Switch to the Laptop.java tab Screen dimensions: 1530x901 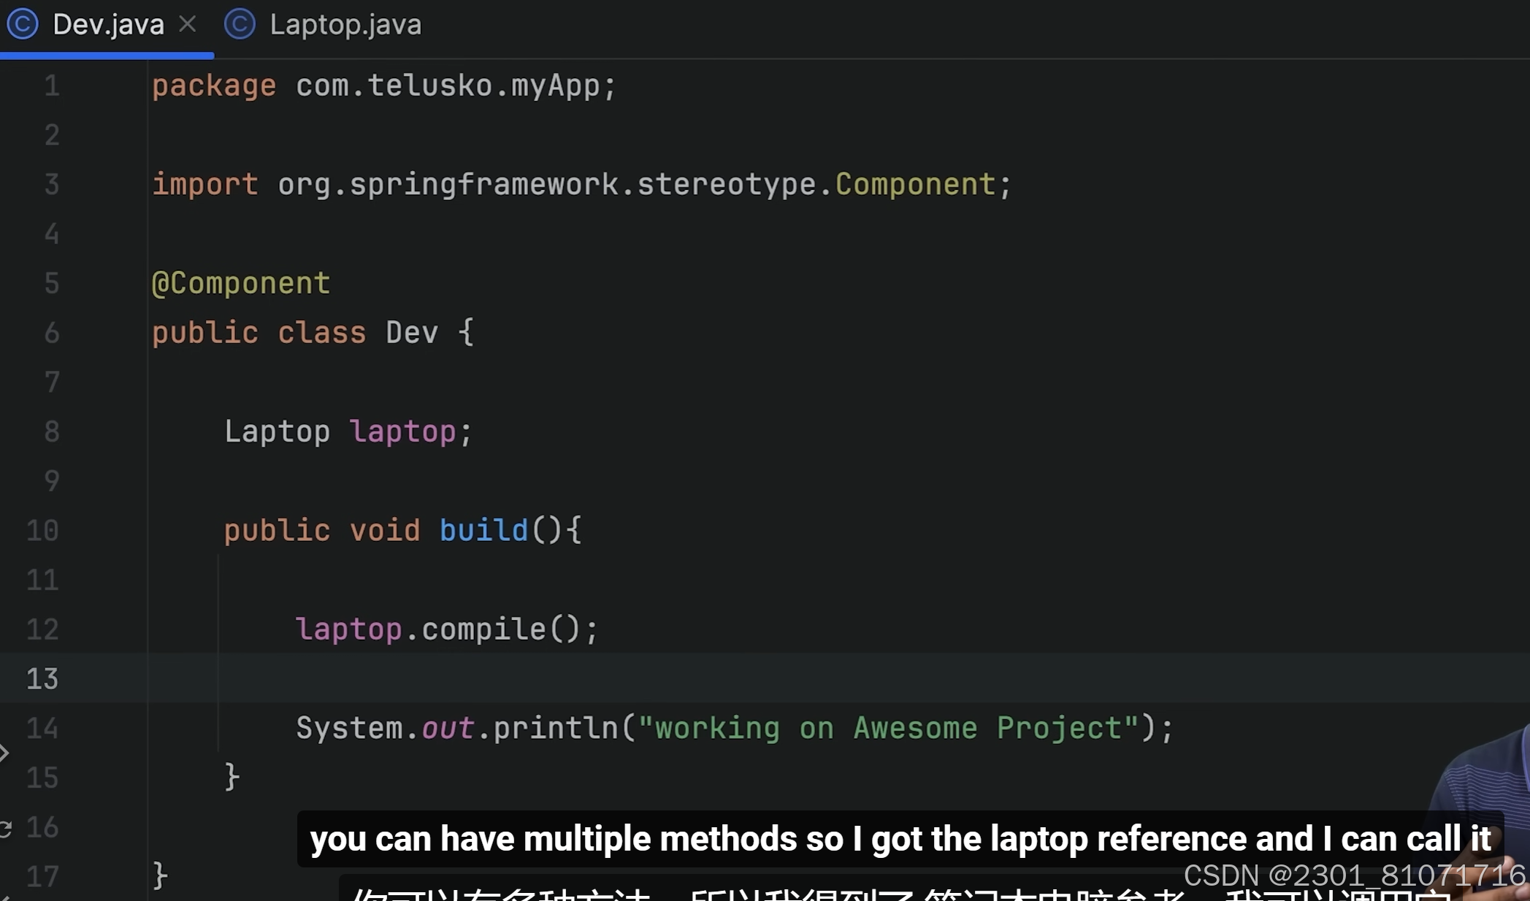pos(345,25)
